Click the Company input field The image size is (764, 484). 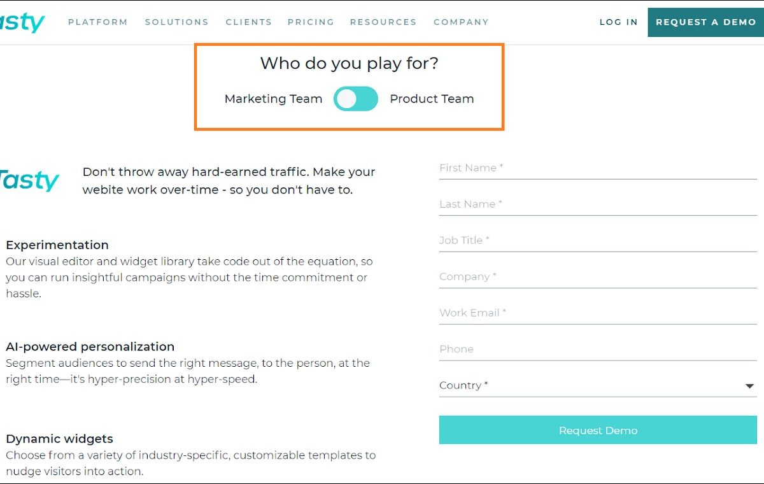pyautogui.click(x=597, y=277)
